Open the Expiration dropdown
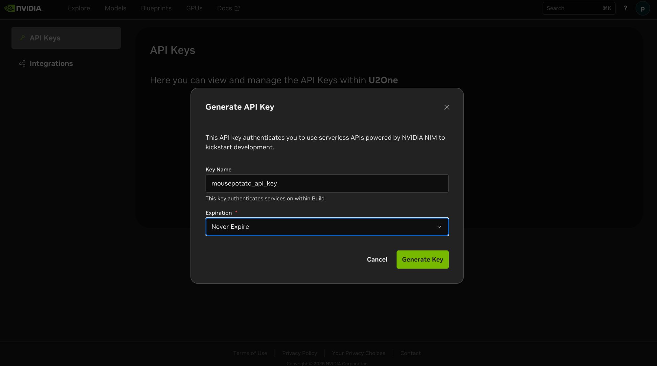 click(x=327, y=227)
